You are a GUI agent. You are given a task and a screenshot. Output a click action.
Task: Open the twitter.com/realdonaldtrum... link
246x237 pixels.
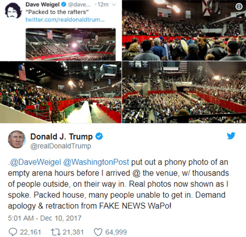coord(65,20)
